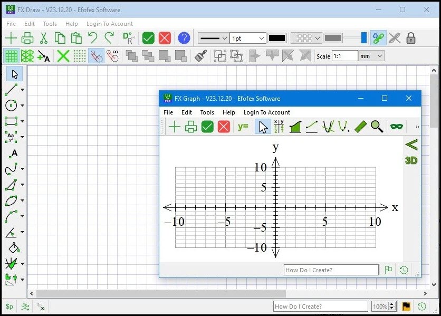441x316 pixels.
Task: Expand the rectangle tool options arrow
Action: point(22,121)
